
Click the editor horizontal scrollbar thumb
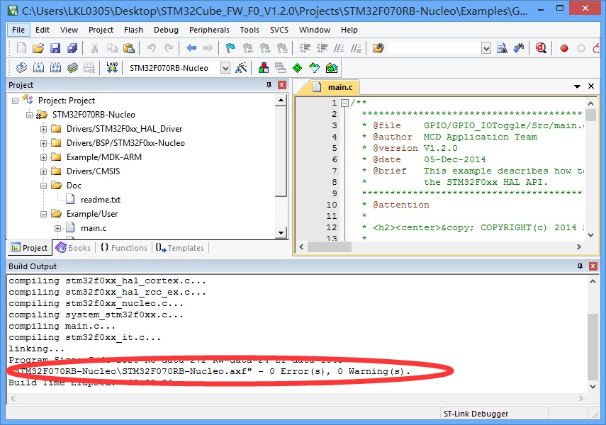pos(330,247)
